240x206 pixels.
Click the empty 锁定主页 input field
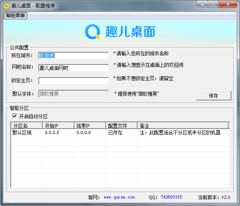74,81
